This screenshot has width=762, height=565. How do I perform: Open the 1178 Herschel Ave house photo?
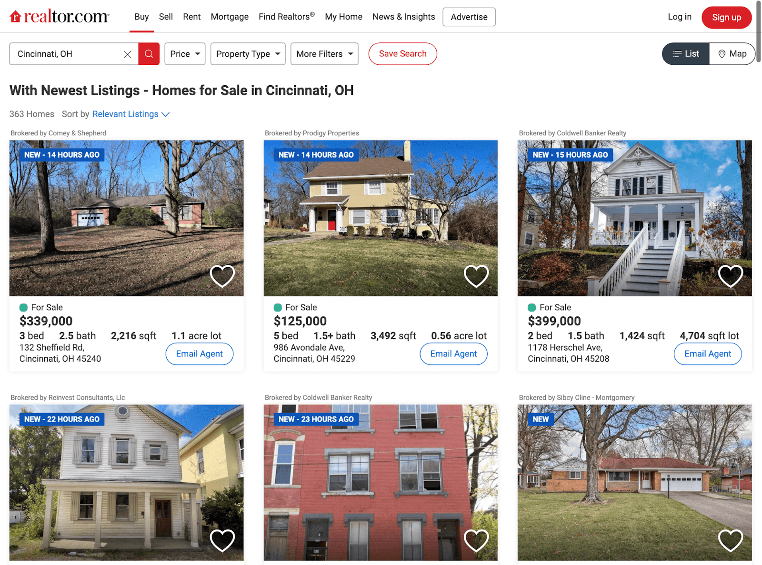635,218
